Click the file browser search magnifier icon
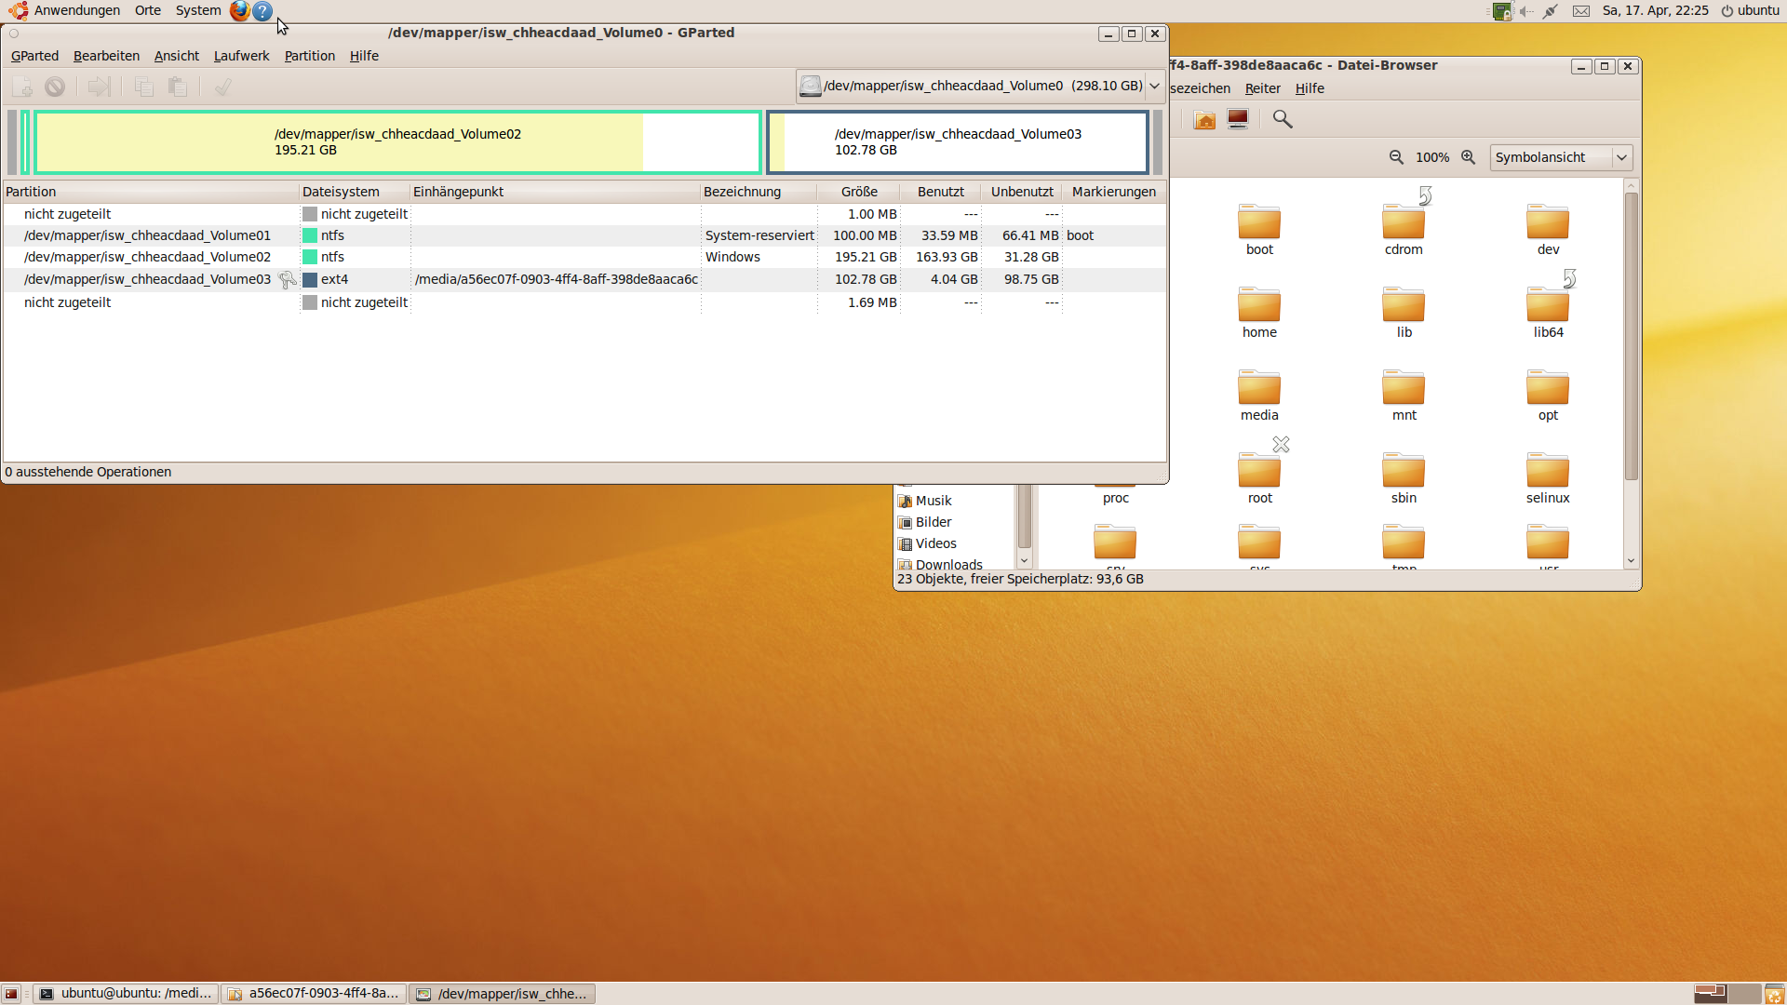The height and width of the screenshot is (1005, 1787). coord(1283,119)
